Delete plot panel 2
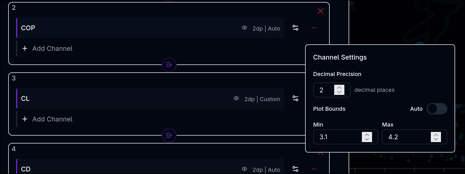The image size is (465, 174). click(x=320, y=11)
